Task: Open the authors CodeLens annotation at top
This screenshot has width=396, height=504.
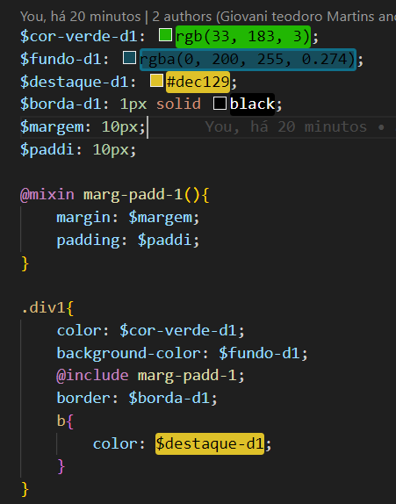Action: (x=208, y=17)
